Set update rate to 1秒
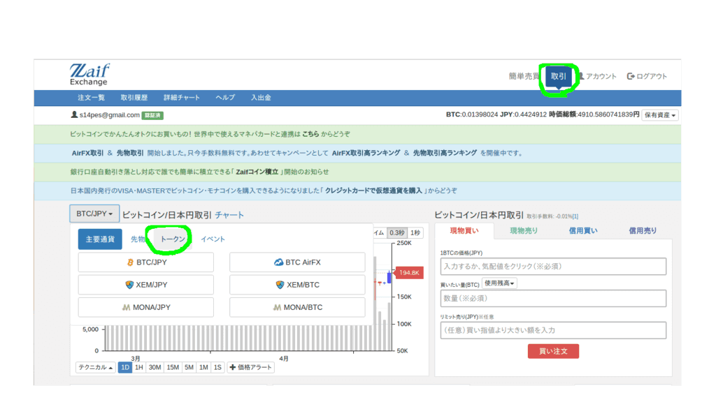The height and width of the screenshot is (402, 716). 415,233
